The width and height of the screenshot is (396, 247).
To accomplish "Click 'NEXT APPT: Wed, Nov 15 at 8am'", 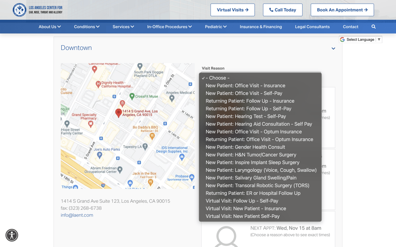I will tap(286, 228).
